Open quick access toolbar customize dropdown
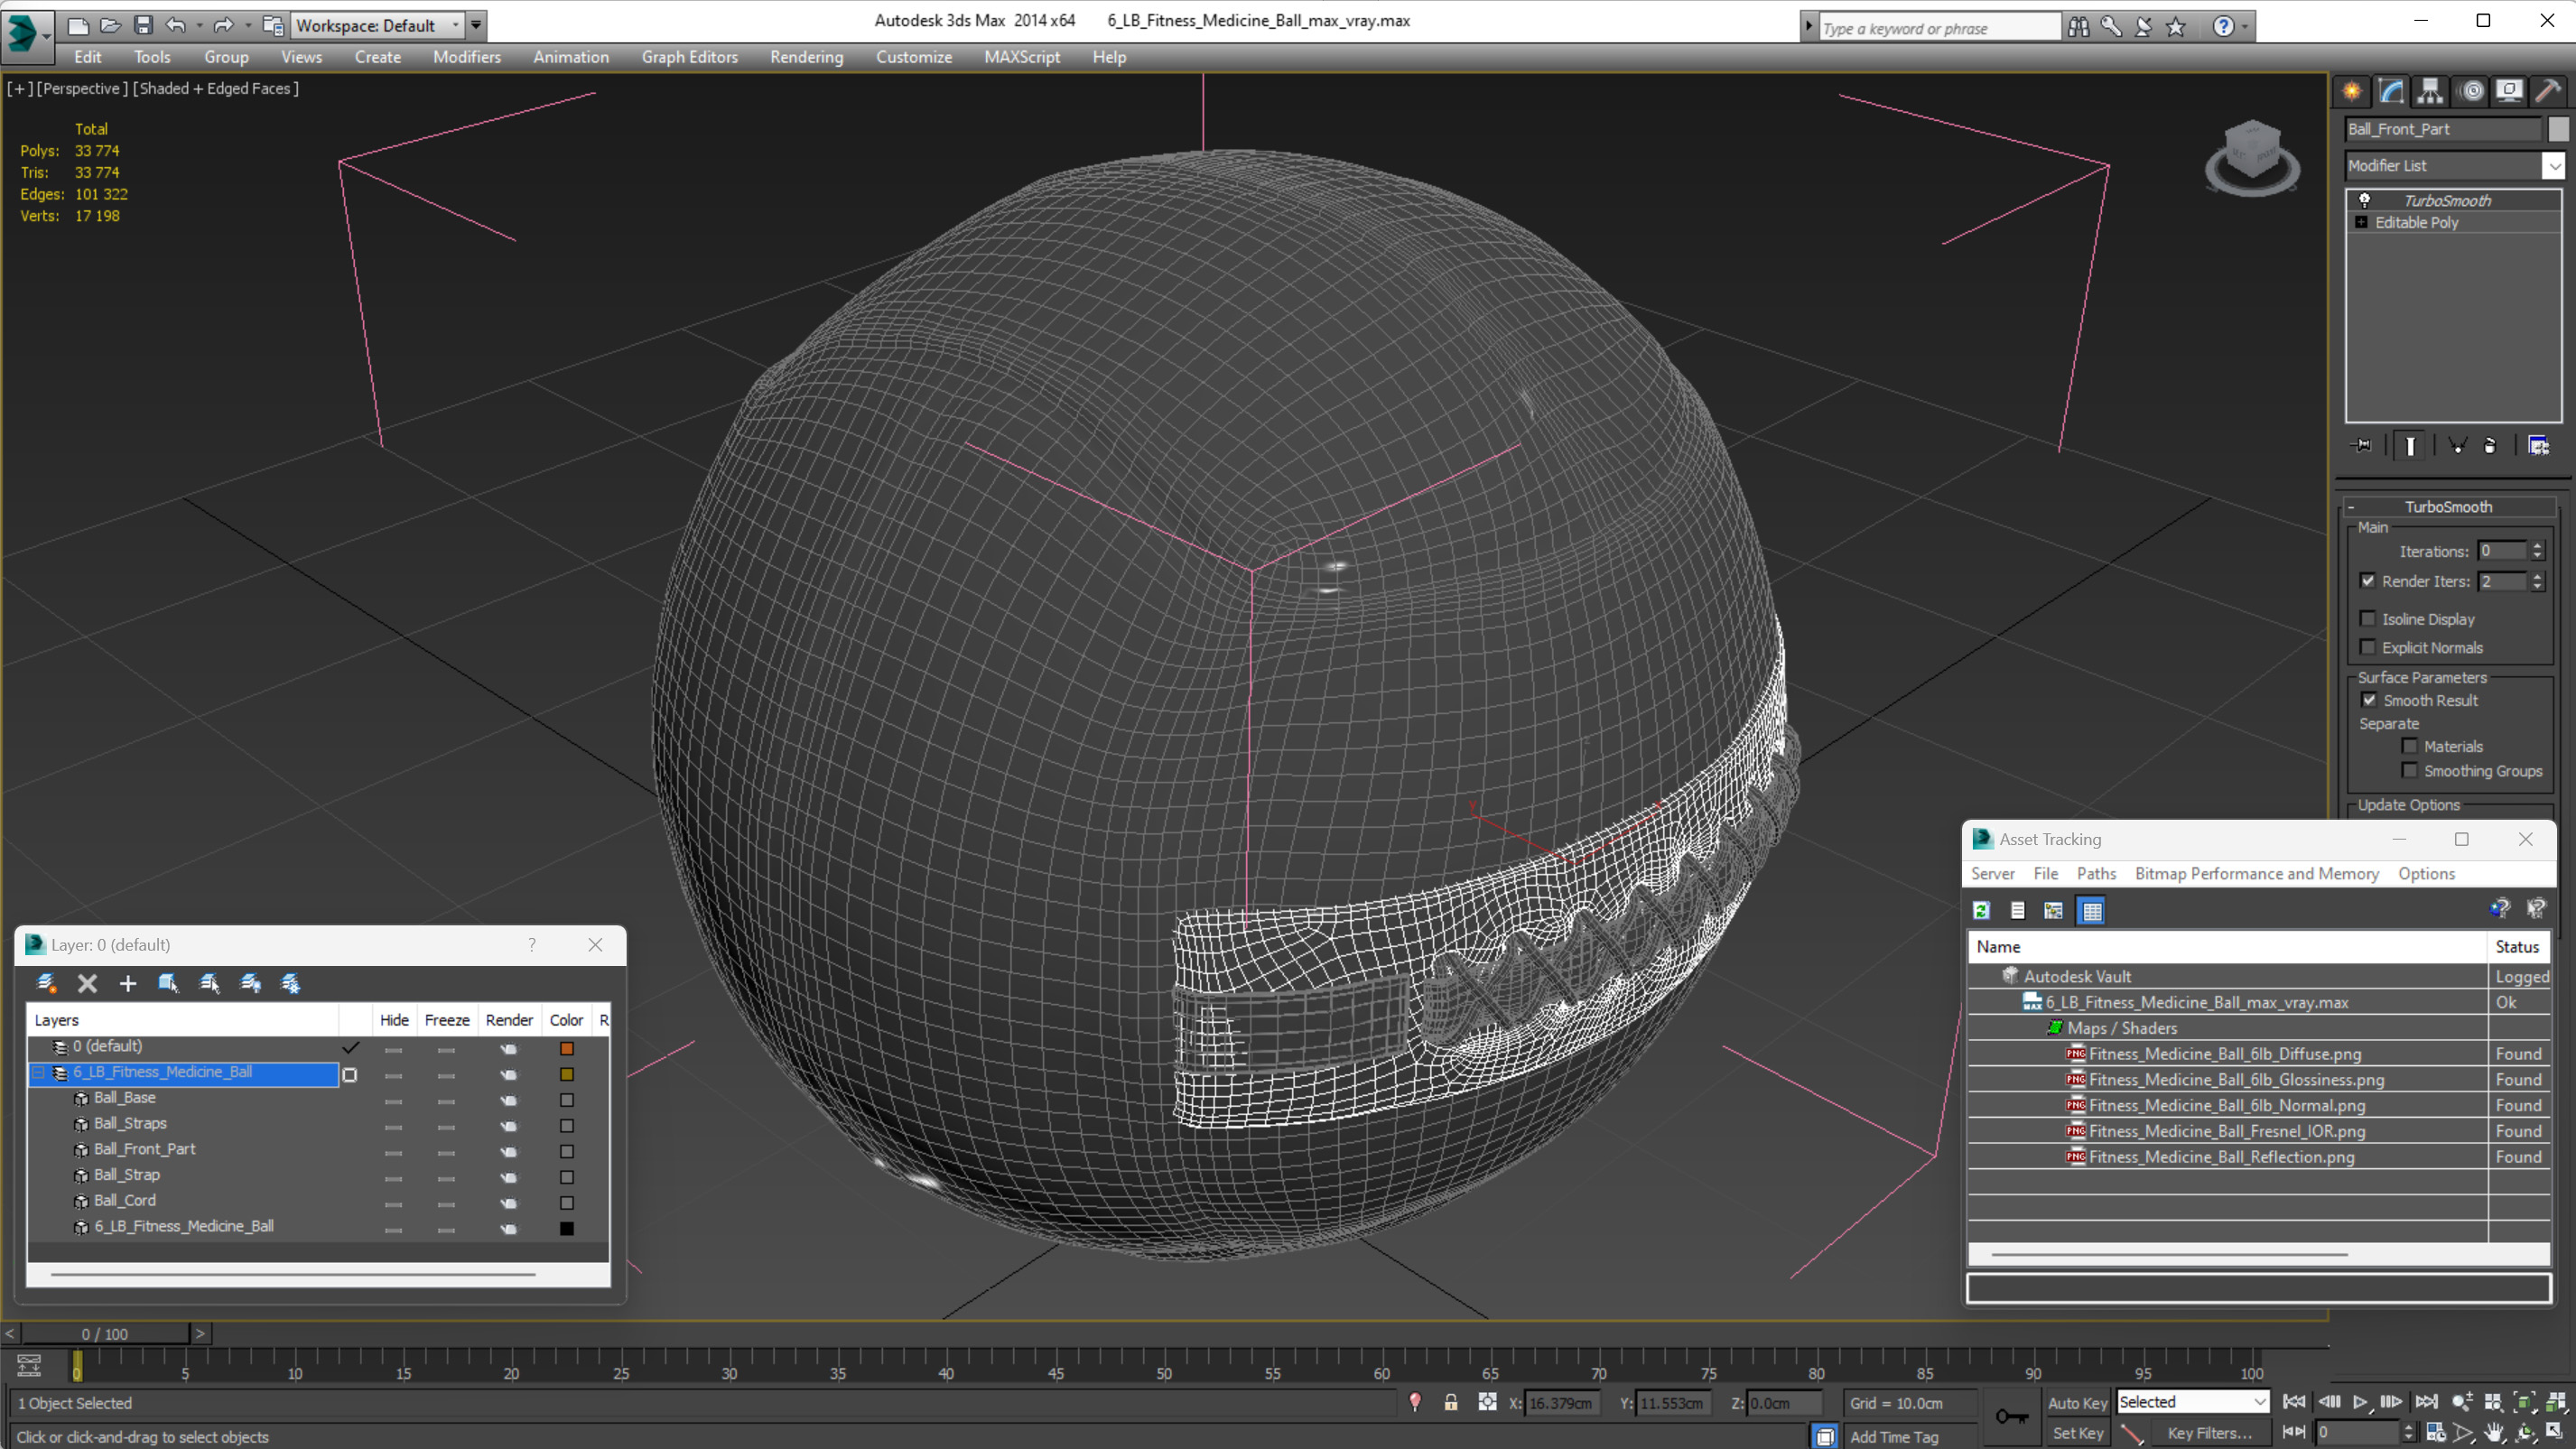The height and width of the screenshot is (1449, 2576). 476,25
